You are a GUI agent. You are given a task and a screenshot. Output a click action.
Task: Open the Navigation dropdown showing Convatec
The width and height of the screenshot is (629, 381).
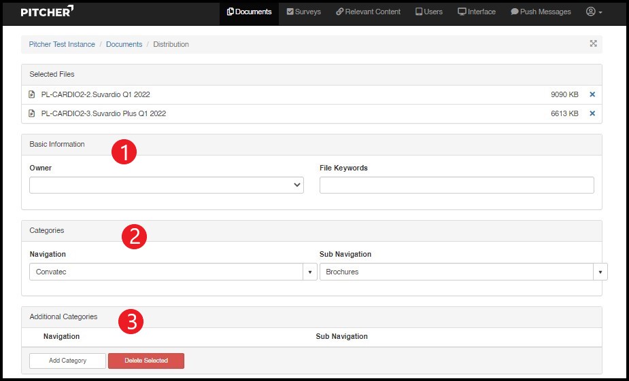[173, 272]
